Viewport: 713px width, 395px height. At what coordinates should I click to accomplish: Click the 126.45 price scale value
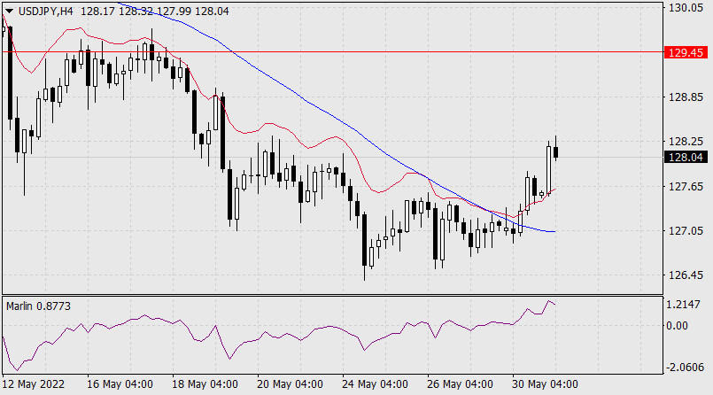click(x=686, y=275)
